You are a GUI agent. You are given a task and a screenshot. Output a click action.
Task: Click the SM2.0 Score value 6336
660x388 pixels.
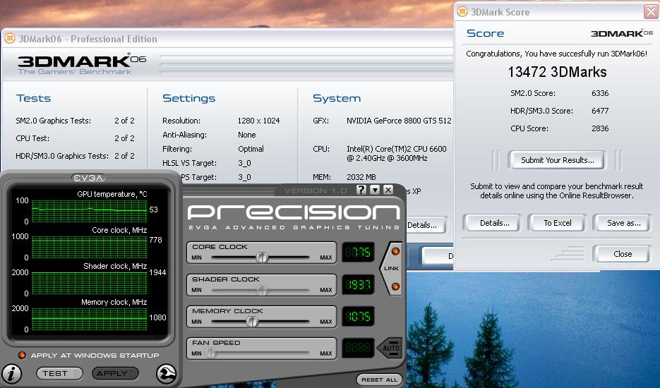pyautogui.click(x=600, y=93)
